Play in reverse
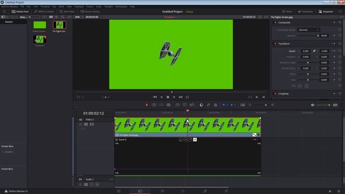Viewport: 345px width, 194px height. [162, 97]
